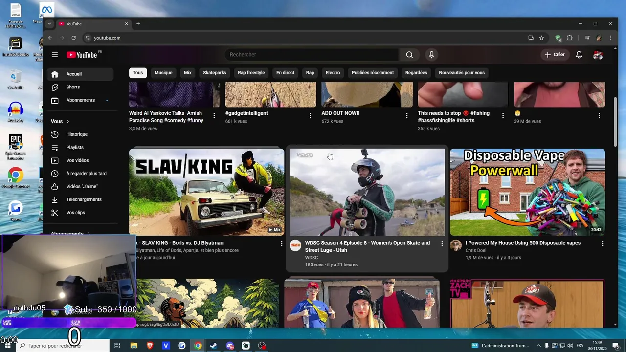The width and height of the screenshot is (626, 352).
Task: Open Audacity on the desktop
Action: [x=15, y=112]
